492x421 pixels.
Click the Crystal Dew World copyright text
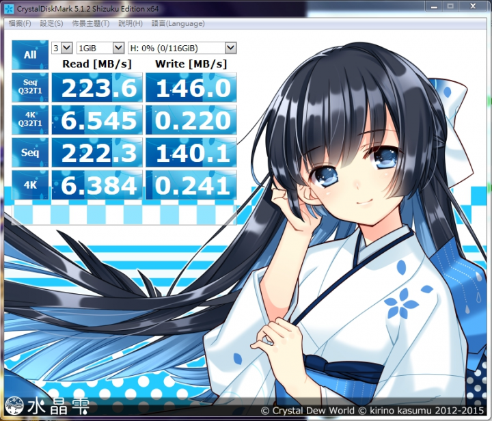click(x=372, y=411)
